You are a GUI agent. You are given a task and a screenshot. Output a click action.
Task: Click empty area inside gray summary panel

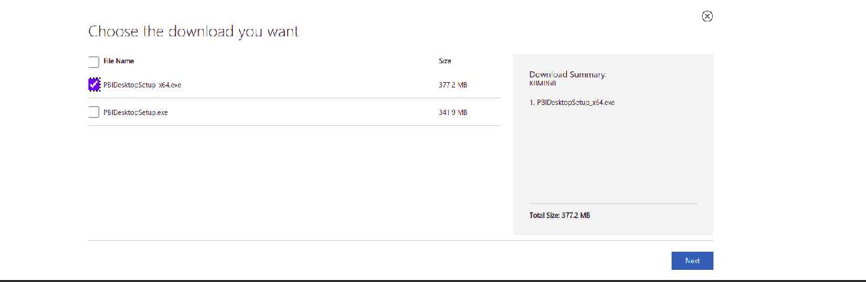pyautogui.click(x=613, y=155)
